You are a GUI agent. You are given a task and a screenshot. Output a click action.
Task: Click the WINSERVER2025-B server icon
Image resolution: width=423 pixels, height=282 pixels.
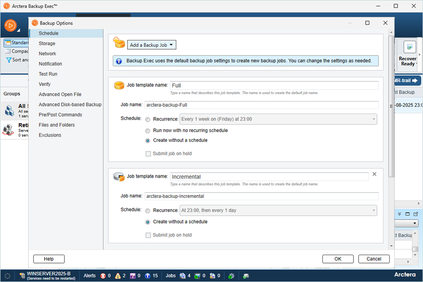pyautogui.click(x=23, y=276)
